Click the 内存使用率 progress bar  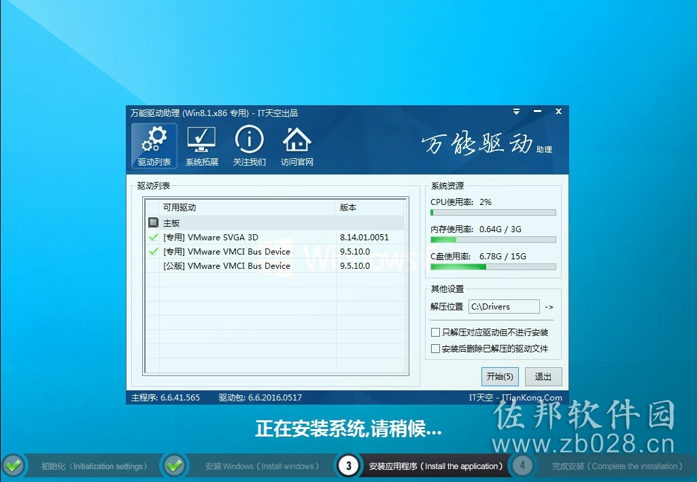click(493, 240)
